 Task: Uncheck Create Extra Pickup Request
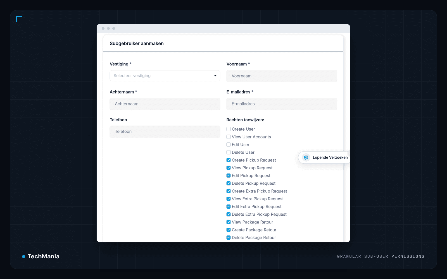(229, 191)
